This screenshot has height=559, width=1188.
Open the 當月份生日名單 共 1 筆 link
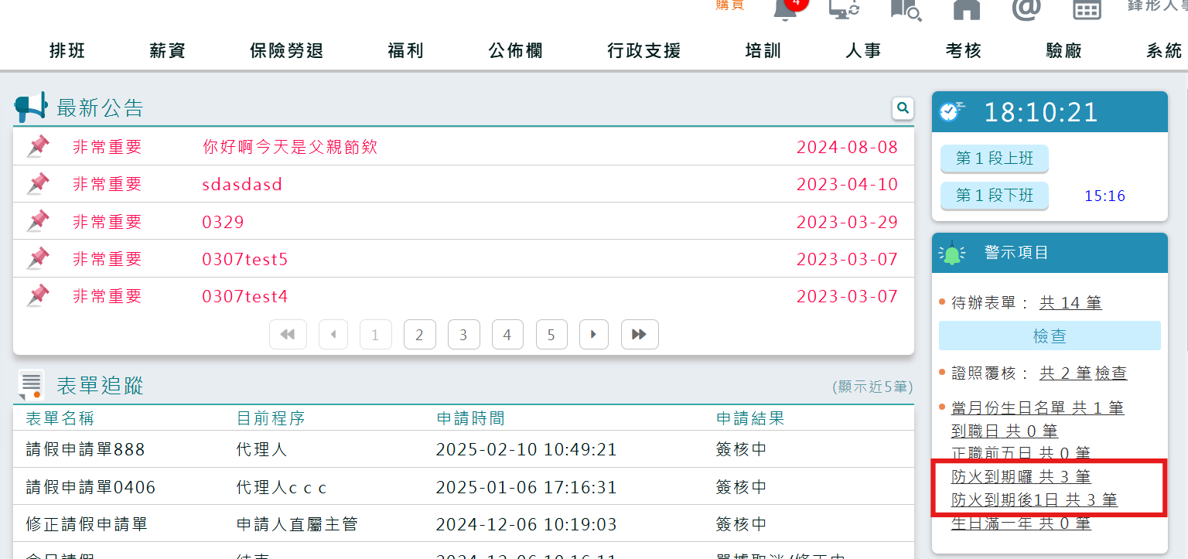tap(1036, 407)
